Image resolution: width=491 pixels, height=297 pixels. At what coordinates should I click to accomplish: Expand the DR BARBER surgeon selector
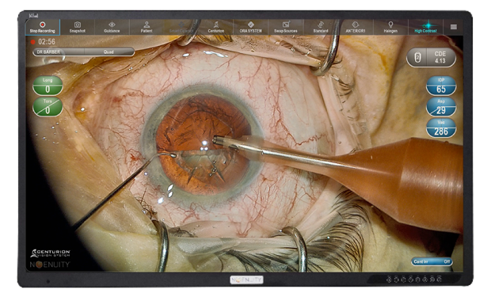click(59, 52)
